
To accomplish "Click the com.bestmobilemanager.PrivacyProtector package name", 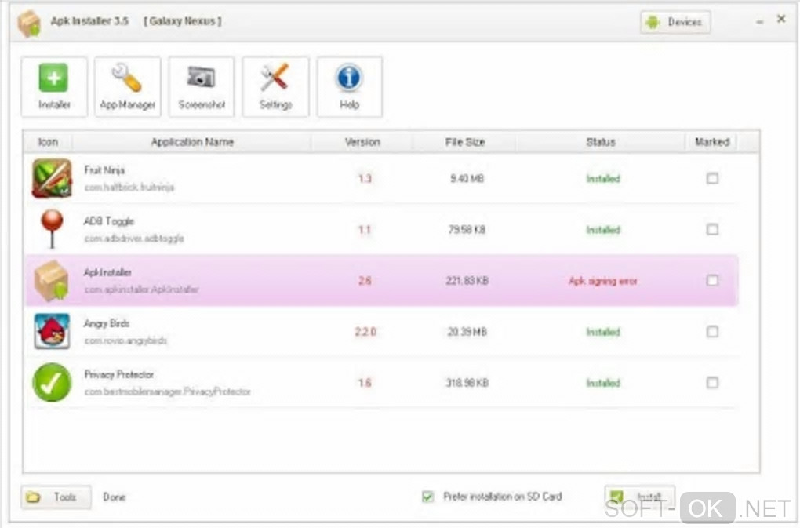I will tap(167, 391).
